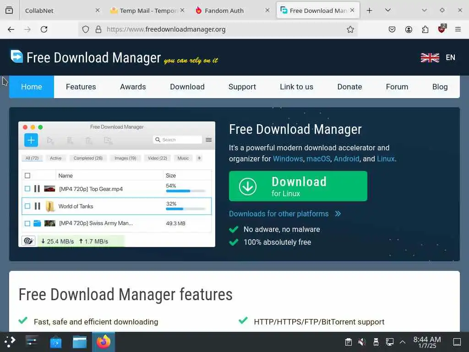Open the Support menu item

pos(242,87)
